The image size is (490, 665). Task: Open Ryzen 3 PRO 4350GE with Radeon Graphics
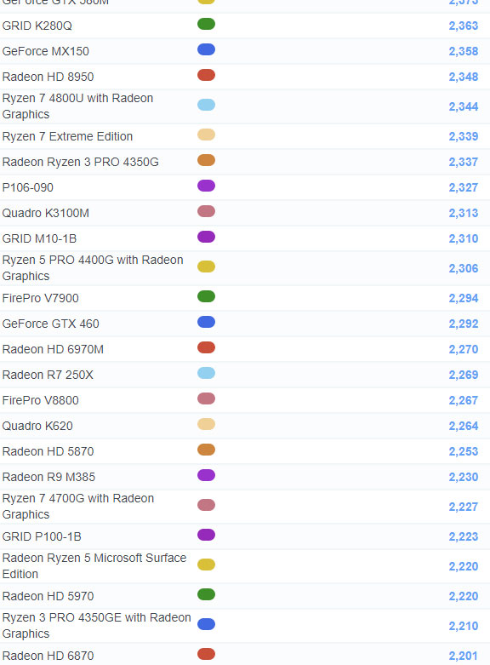(x=97, y=626)
